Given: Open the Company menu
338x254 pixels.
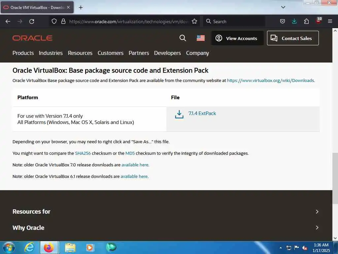Looking at the screenshot, I should click(197, 53).
